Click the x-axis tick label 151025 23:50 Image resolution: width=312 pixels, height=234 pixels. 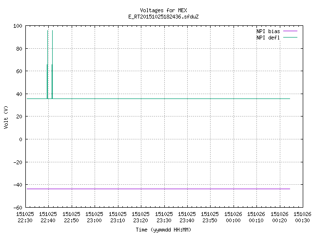[210, 217]
